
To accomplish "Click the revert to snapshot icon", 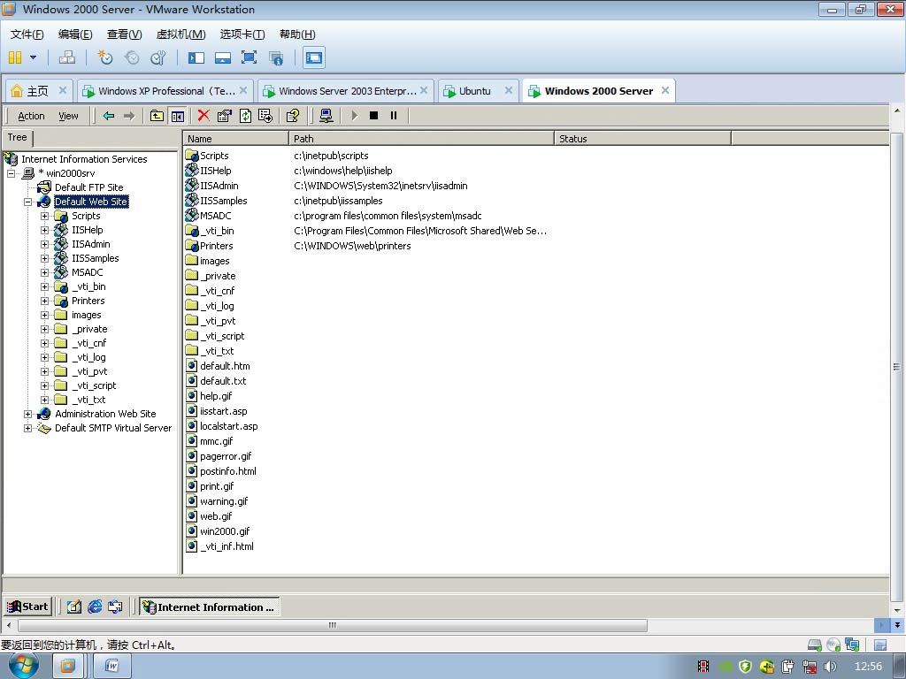I will click(132, 57).
